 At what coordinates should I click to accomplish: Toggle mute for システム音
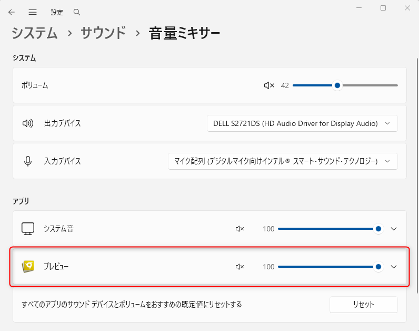pos(240,229)
